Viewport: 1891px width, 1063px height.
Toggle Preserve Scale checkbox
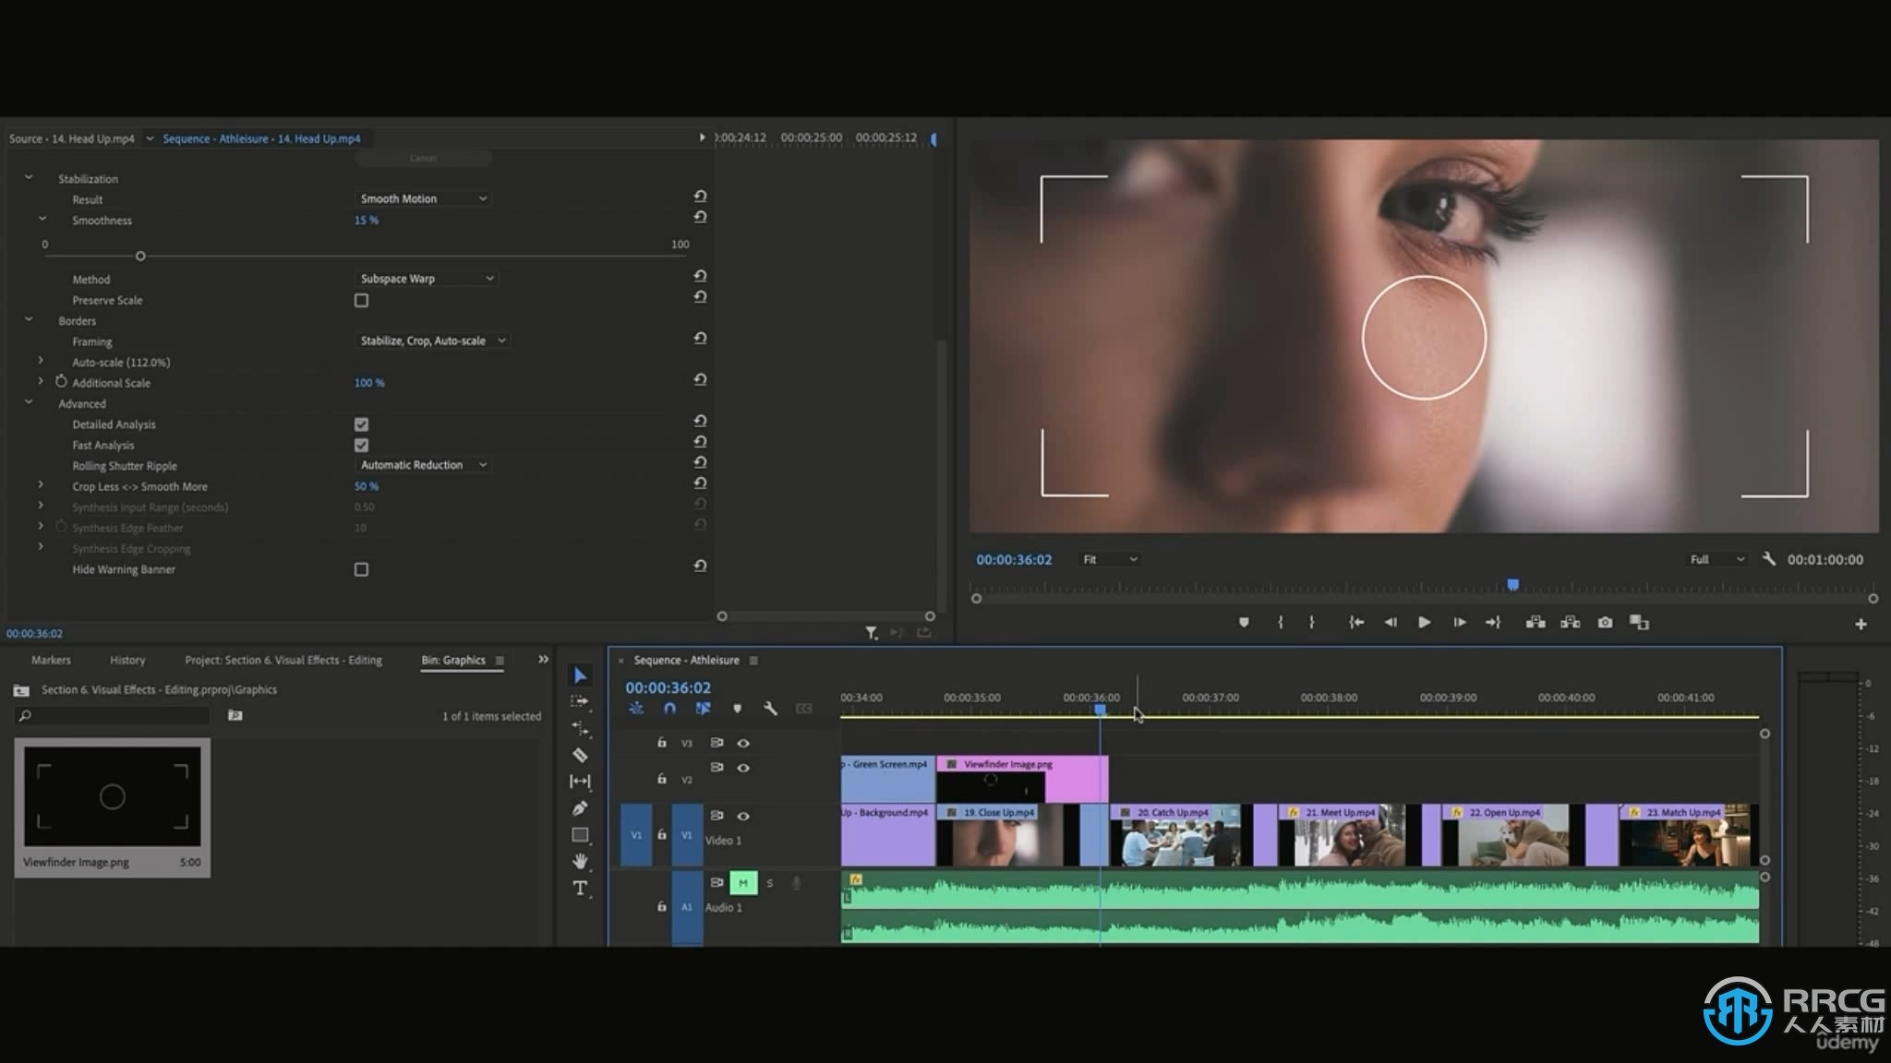point(361,300)
